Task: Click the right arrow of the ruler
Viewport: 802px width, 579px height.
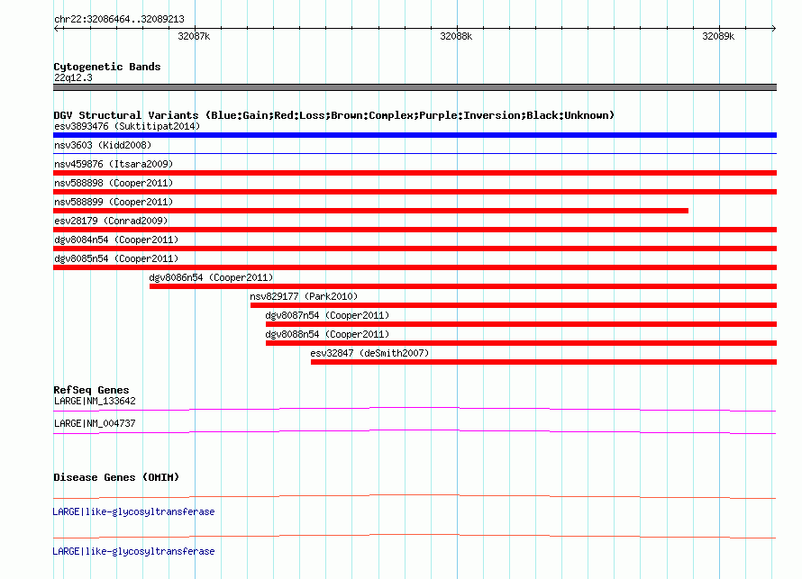Action: pyautogui.click(x=774, y=28)
